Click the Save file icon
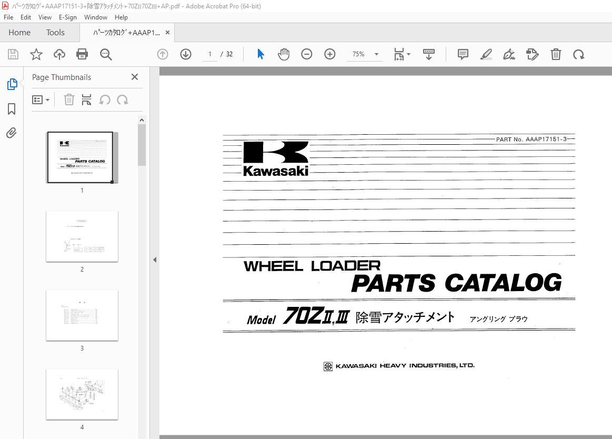 (x=13, y=54)
